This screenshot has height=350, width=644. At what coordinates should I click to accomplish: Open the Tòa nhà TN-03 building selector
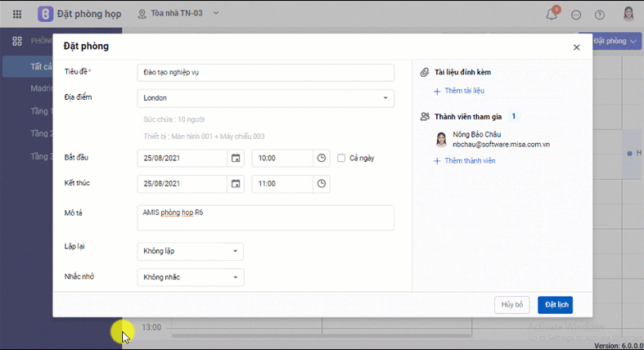click(x=170, y=14)
